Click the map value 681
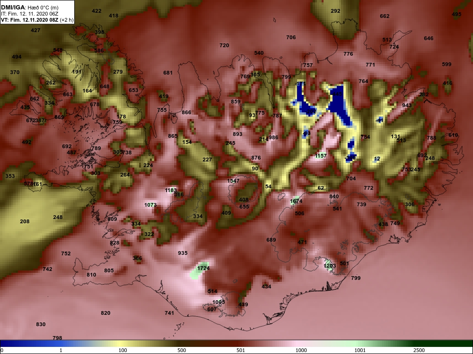 click(168, 73)
